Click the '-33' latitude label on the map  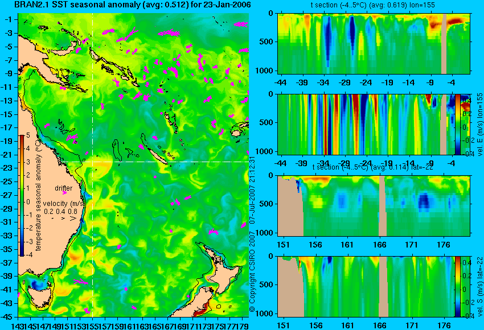click(x=6, y=236)
